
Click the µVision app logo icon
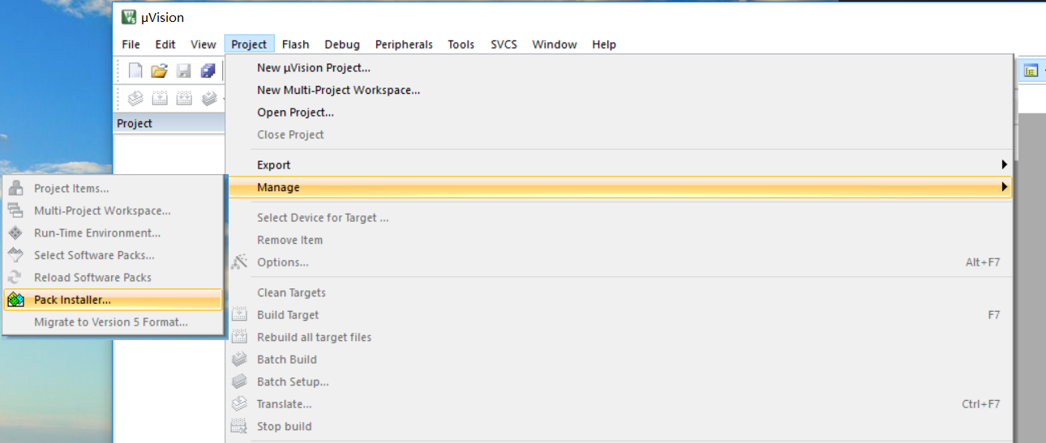tap(129, 17)
